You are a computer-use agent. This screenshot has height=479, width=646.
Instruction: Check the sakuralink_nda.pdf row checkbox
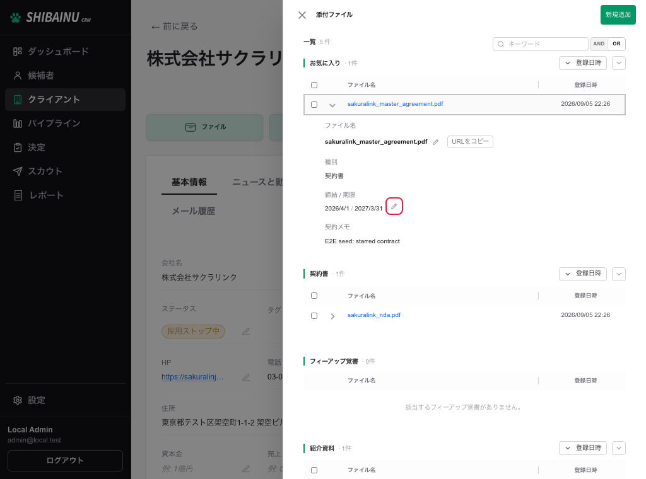tap(314, 316)
